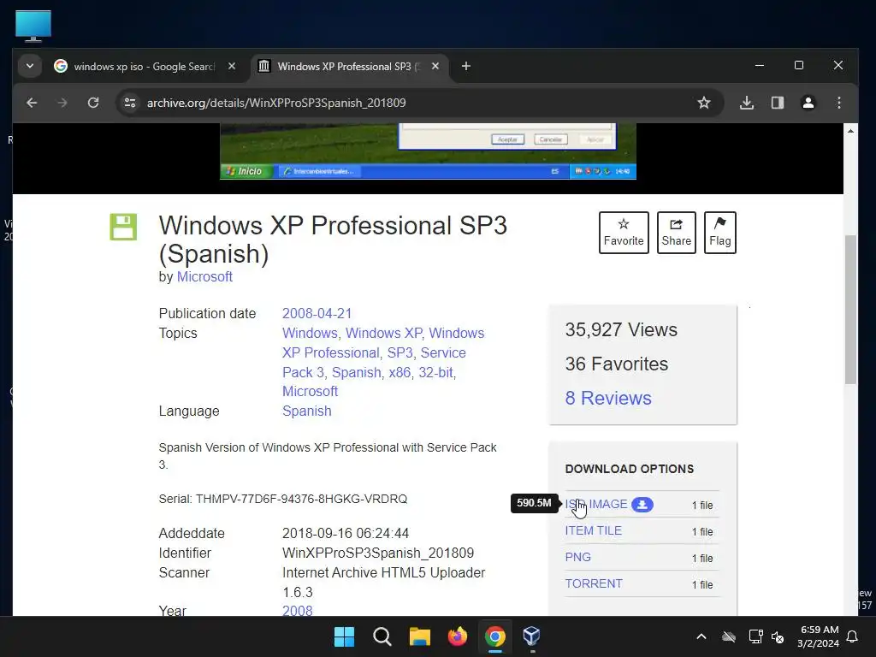876x657 pixels.
Task: Click the Serial THMPV-77D6F-94376-8HGKG-VRDRQ text
Action: pyautogui.click(x=282, y=499)
